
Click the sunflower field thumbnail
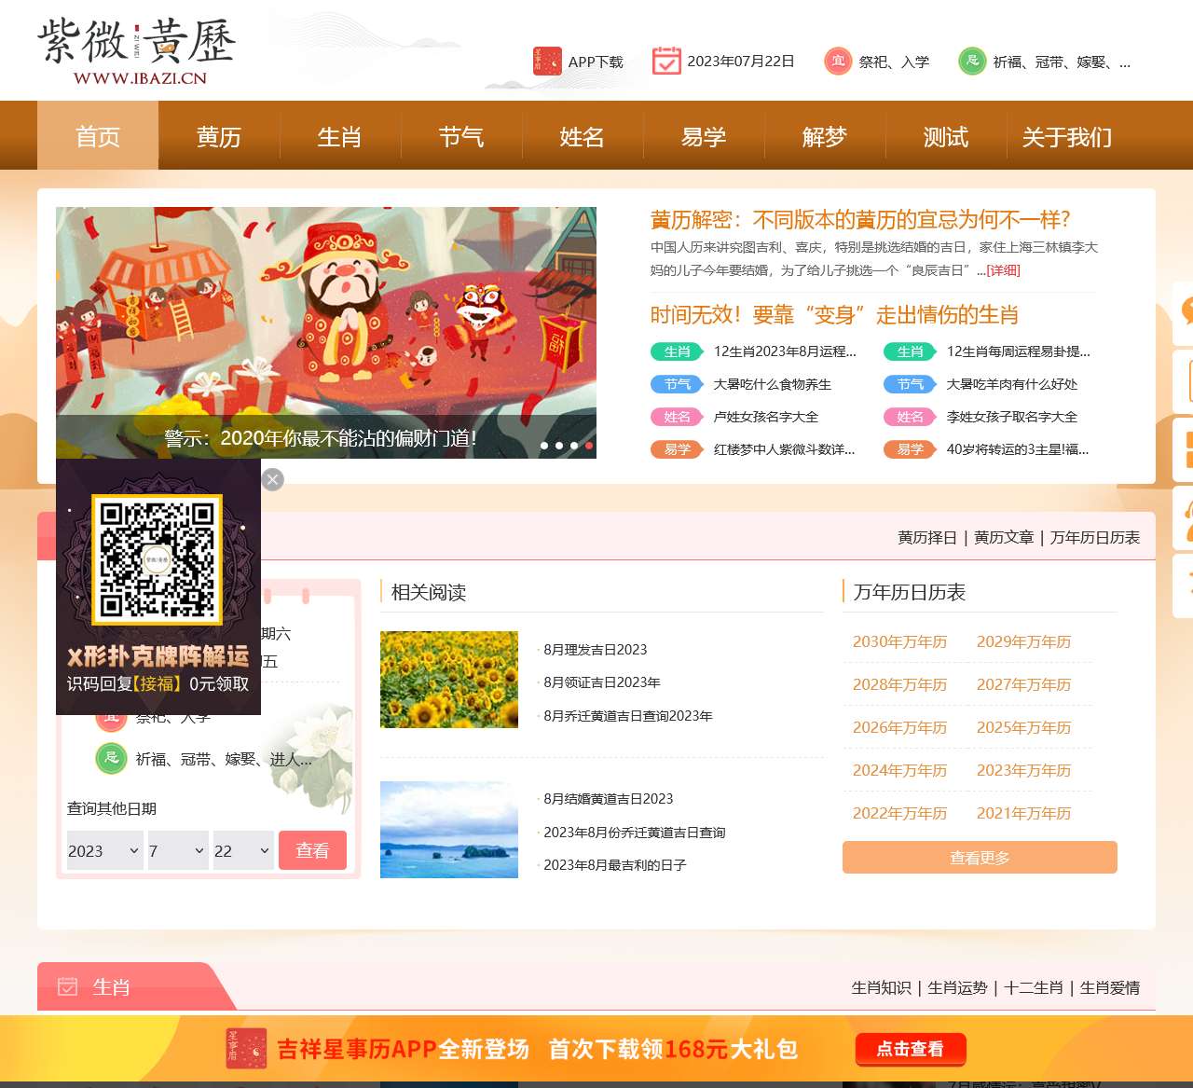click(449, 680)
